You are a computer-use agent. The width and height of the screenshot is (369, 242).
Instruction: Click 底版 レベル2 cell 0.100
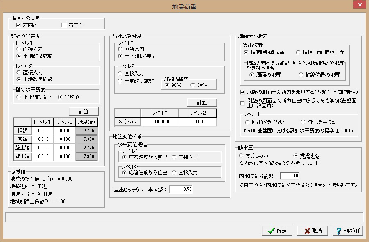click(x=64, y=139)
